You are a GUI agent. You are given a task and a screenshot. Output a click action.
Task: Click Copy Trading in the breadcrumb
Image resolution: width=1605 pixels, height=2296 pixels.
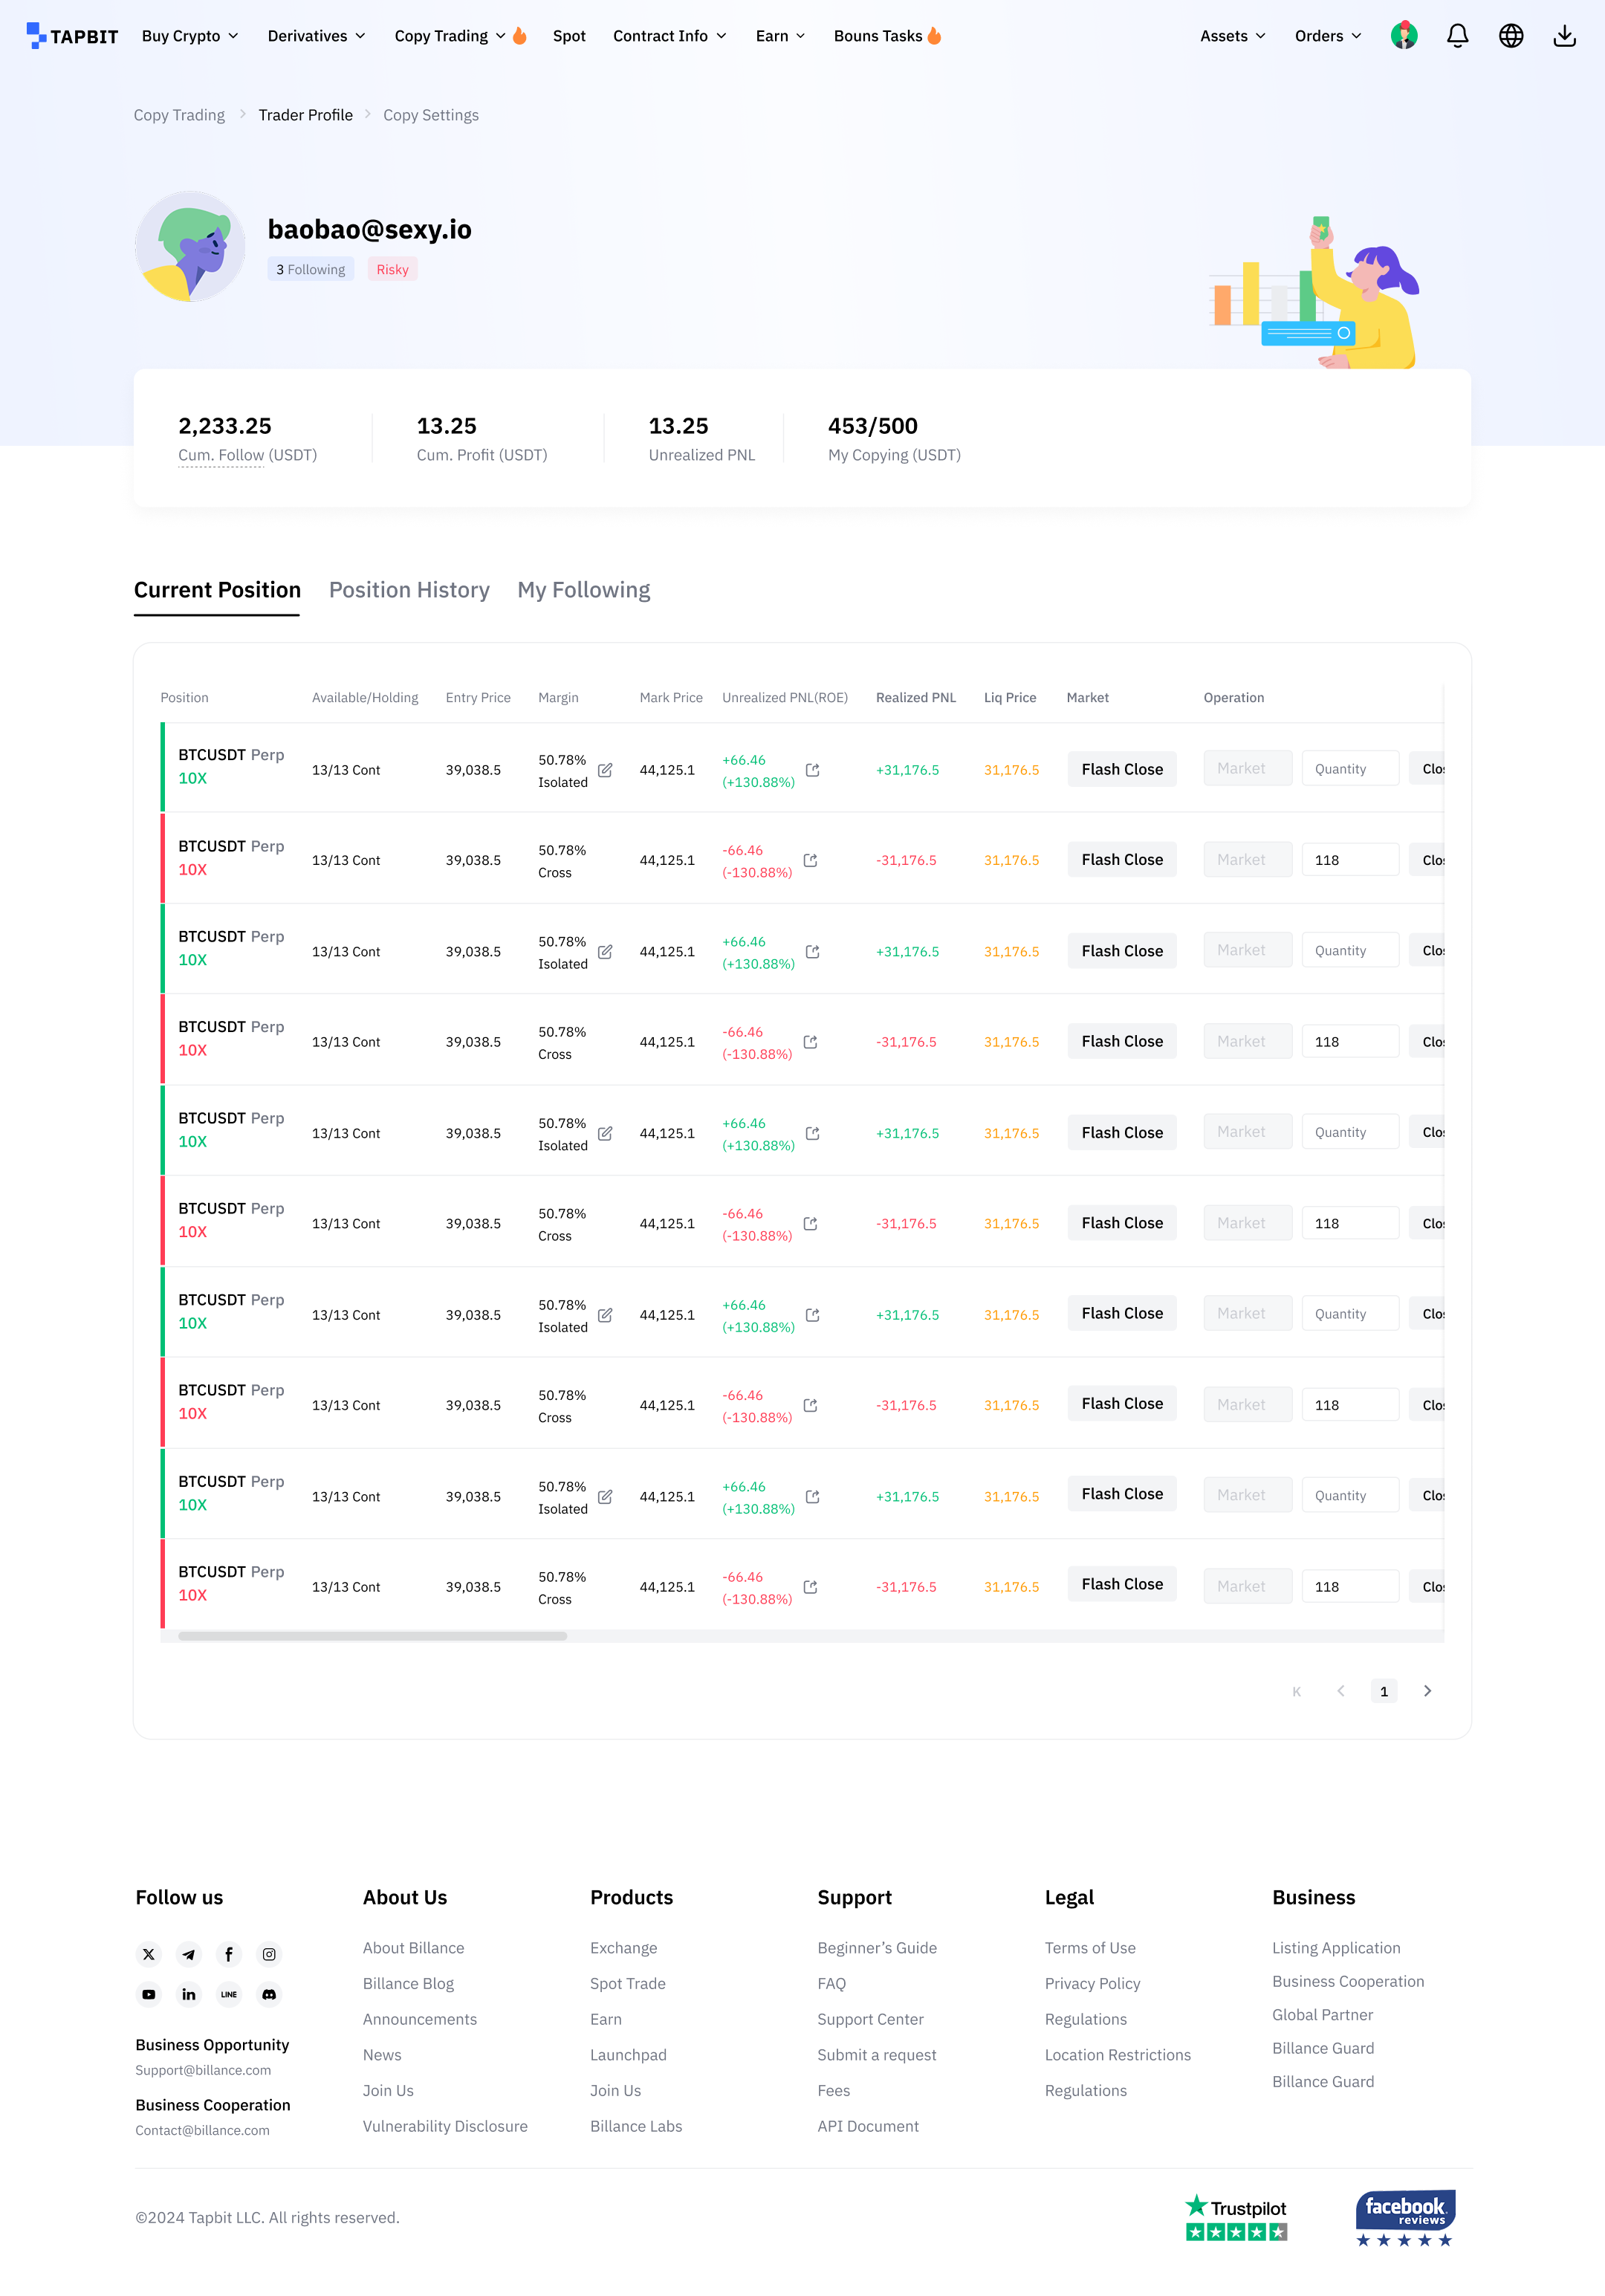179,115
